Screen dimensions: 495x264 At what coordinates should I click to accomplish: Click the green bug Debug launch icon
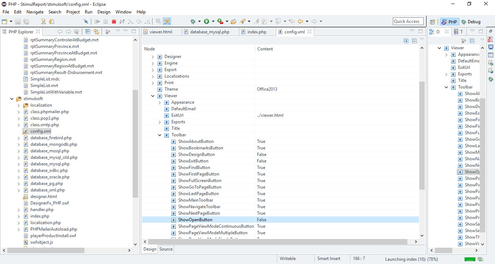pyautogui.click(x=193, y=21)
